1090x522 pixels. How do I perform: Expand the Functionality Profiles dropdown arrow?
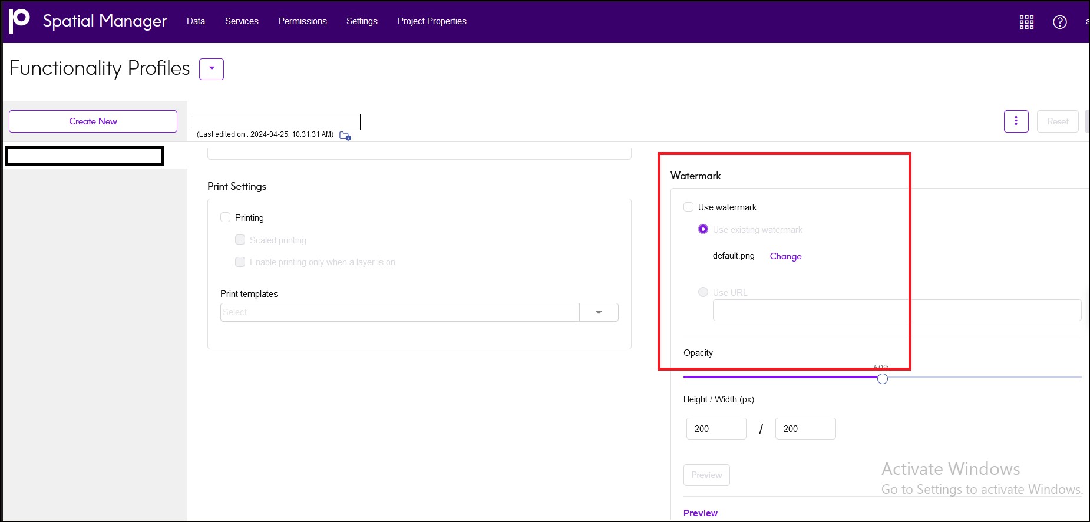coord(212,69)
